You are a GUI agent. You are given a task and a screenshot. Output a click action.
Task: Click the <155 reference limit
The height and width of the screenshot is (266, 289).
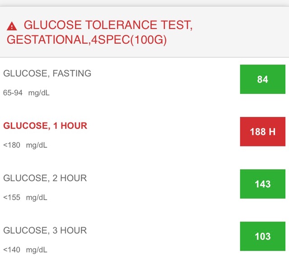coord(12,197)
